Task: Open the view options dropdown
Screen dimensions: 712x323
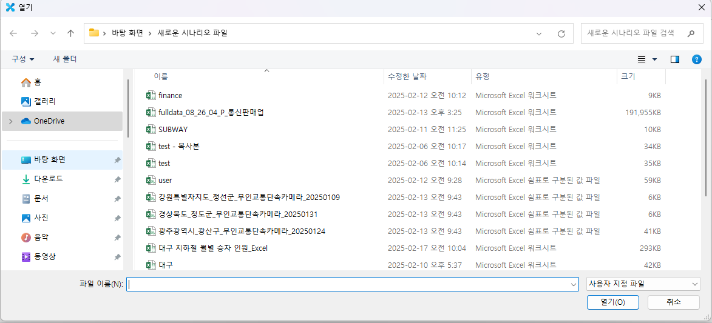Action: [654, 59]
